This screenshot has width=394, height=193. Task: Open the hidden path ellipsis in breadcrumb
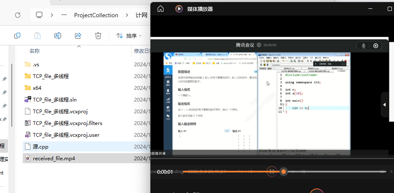[64, 15]
